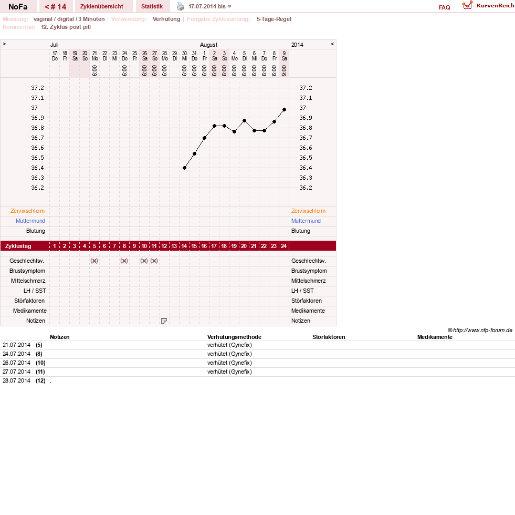The width and height of the screenshot is (515, 515).
Task: Click the date header '17. Do'
Action: click(55, 56)
